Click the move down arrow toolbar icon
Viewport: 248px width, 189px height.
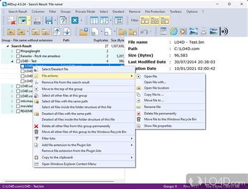(x=67, y=31)
